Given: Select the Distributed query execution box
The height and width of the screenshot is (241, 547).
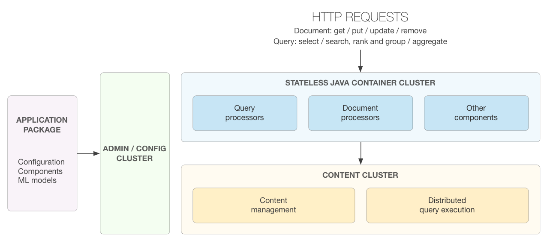Looking at the screenshot, I should (447, 205).
